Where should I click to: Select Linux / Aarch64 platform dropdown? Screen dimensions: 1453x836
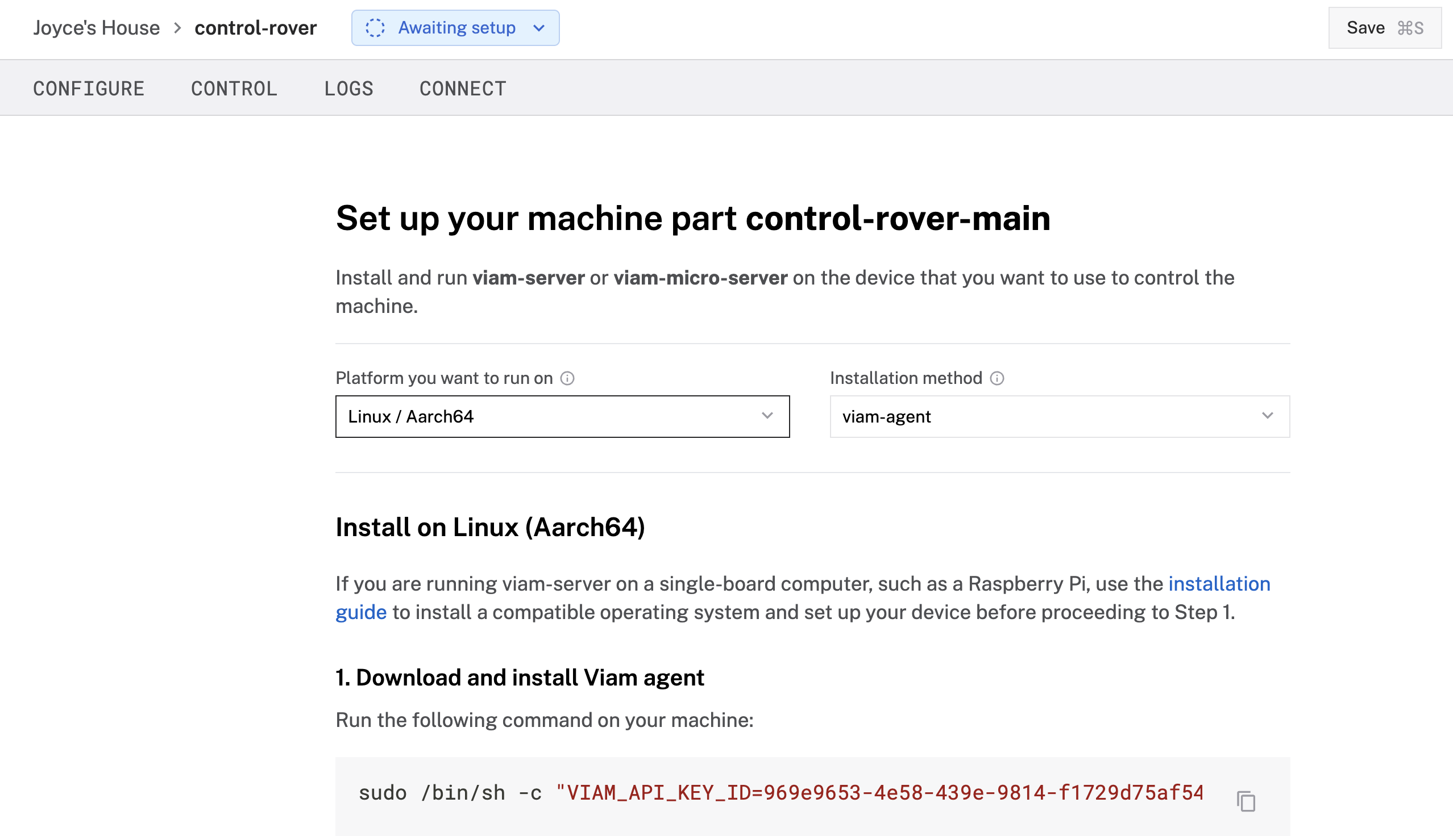tap(562, 416)
